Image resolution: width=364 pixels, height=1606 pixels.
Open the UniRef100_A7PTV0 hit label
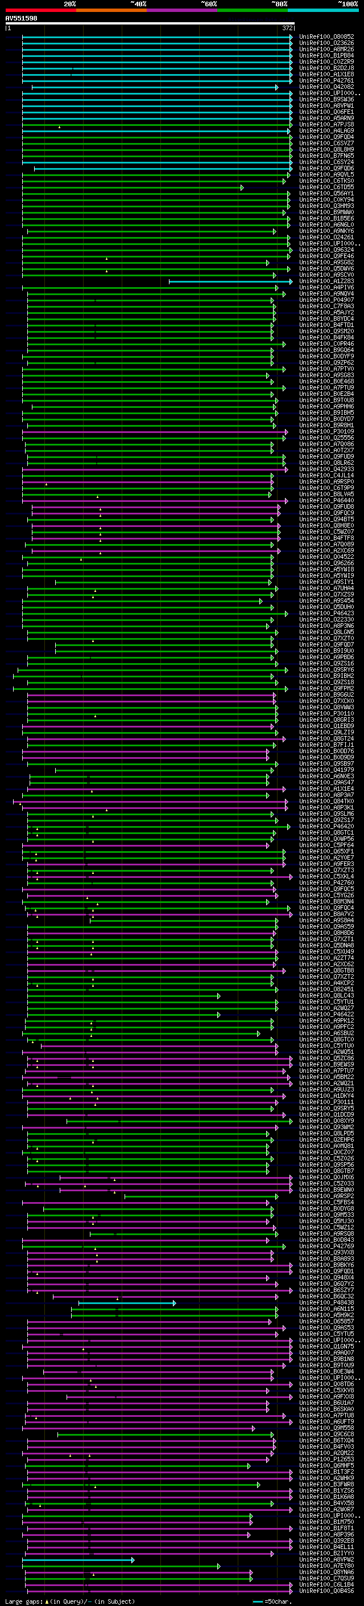point(326,369)
